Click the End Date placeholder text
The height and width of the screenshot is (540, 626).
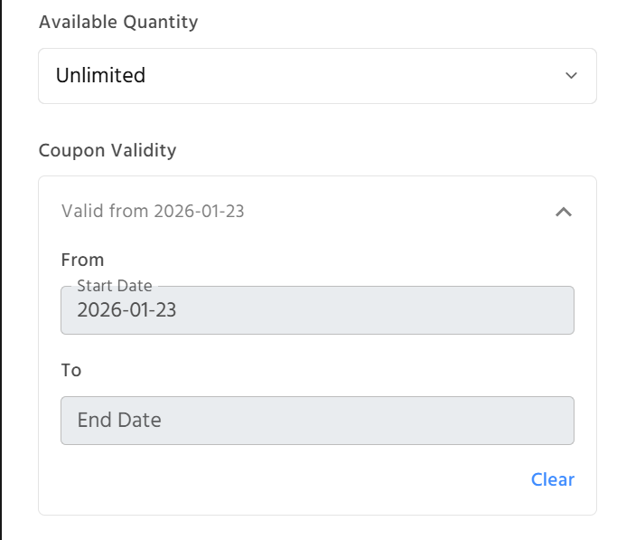119,421
